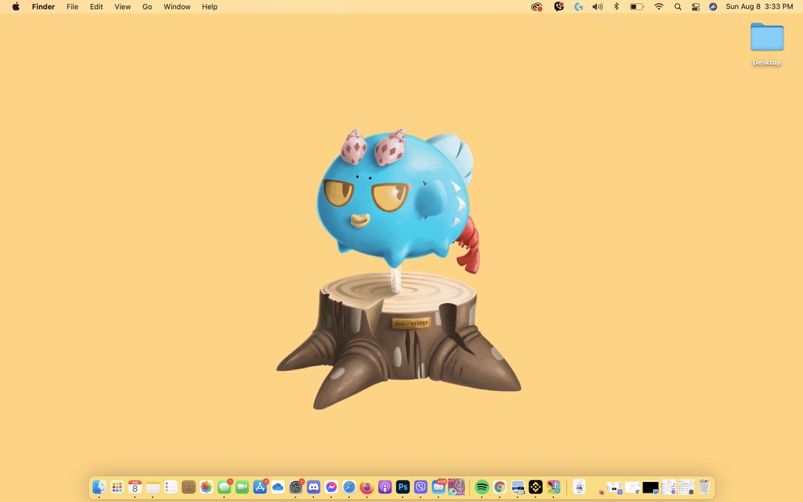Open the Window menu
Viewport: 803px width, 502px height.
click(177, 7)
